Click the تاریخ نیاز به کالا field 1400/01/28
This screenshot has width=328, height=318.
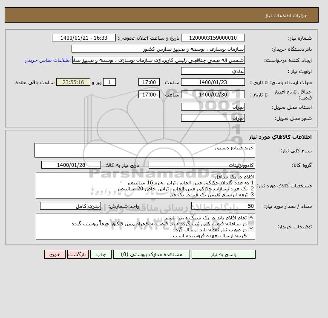coord(71,165)
